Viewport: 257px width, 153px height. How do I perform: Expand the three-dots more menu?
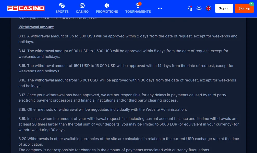pyautogui.click(x=160, y=8)
